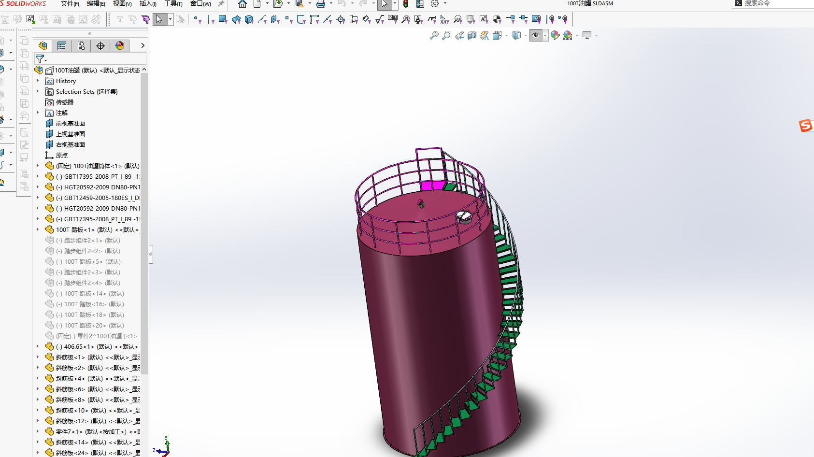Expand the 100T 踏板<1> component
The image size is (814, 457).
point(38,230)
